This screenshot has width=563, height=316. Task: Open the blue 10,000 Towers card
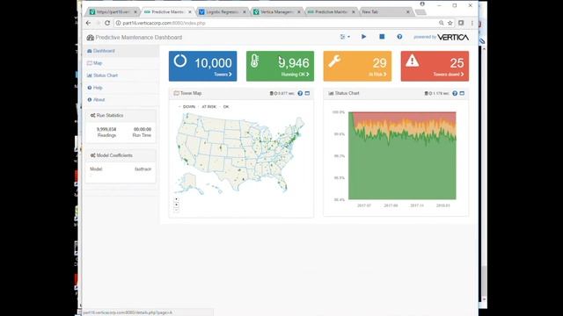203,66
